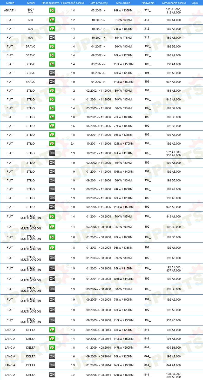Click the 77kW / 105KM power cell
The width and height of the screenshot is (203, 380).
click(123, 126)
